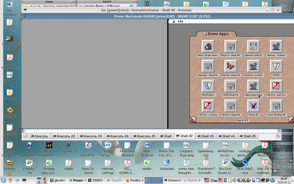
Task: Click the home icon in taskbar launcher
Action: (10, 181)
